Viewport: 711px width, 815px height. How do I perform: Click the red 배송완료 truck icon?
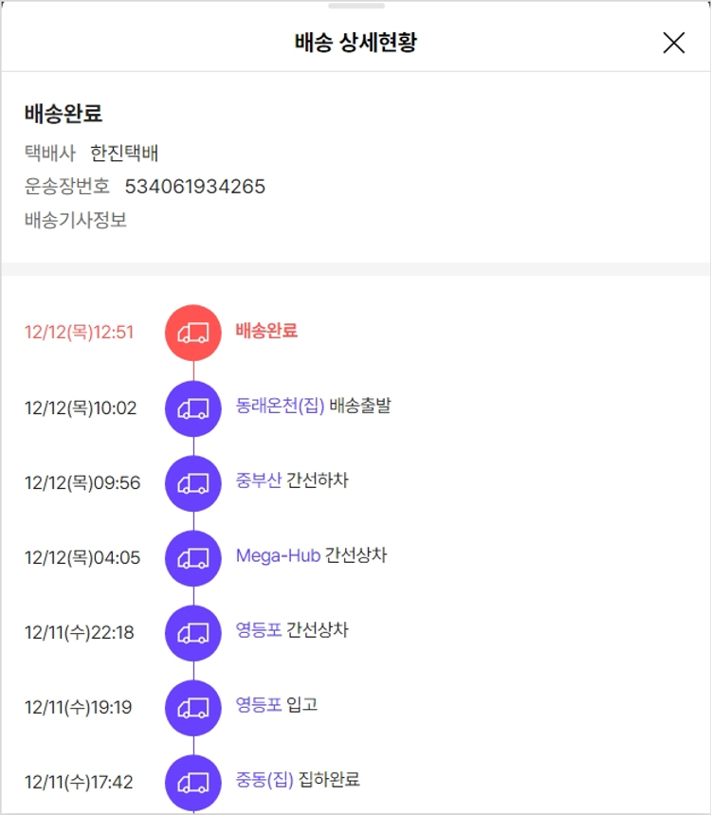click(x=193, y=333)
